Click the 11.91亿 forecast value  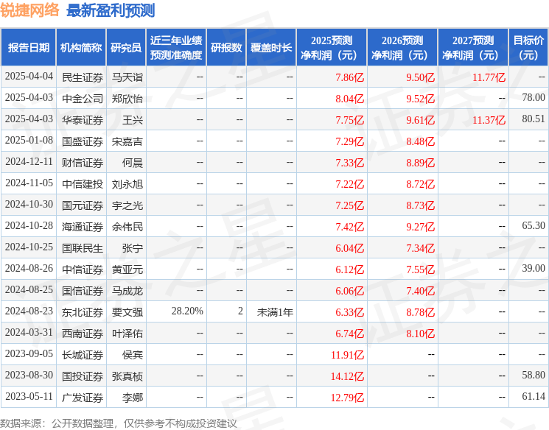348,355
